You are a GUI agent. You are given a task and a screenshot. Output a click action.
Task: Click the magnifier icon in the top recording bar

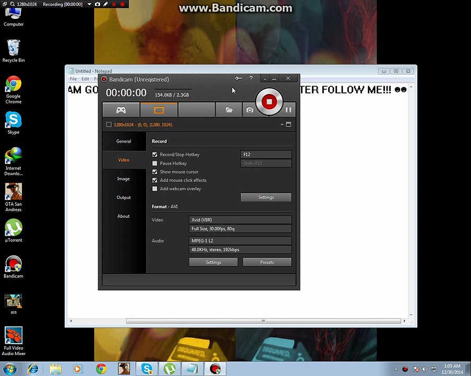pos(13,4)
